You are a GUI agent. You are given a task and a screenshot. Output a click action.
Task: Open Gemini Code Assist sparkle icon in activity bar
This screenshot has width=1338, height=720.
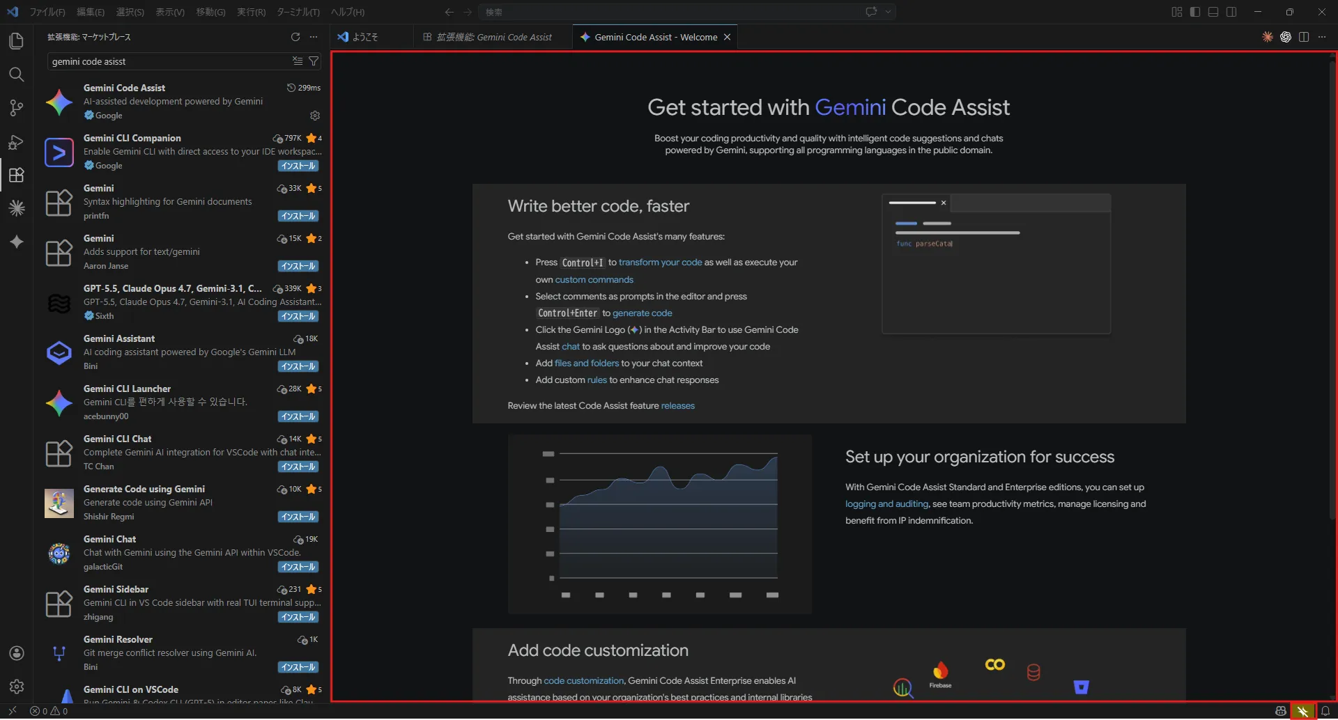point(16,242)
